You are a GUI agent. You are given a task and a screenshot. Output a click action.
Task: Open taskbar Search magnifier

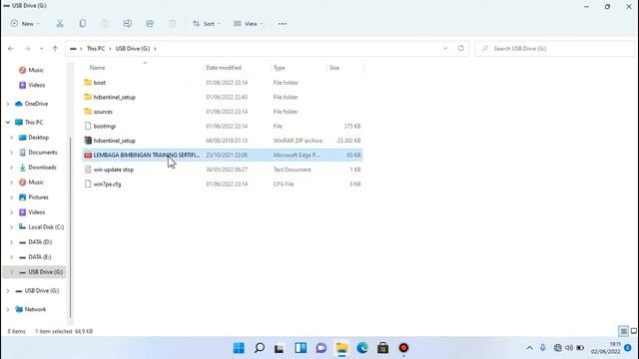pos(260,348)
